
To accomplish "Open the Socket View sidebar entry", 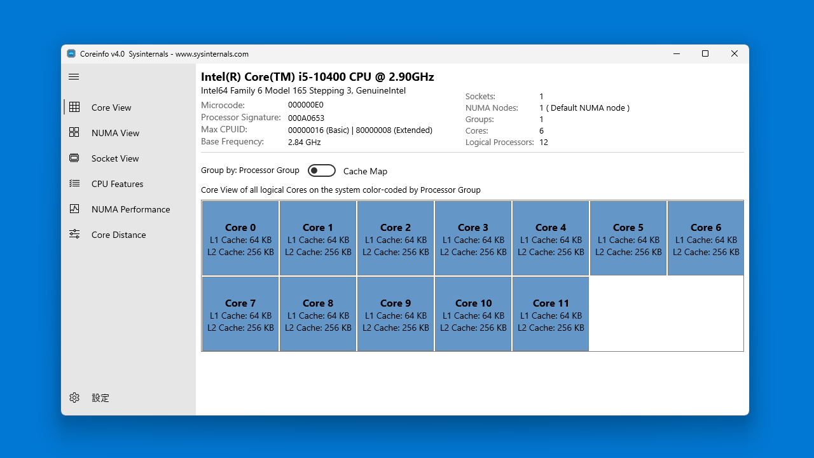I will [114, 158].
